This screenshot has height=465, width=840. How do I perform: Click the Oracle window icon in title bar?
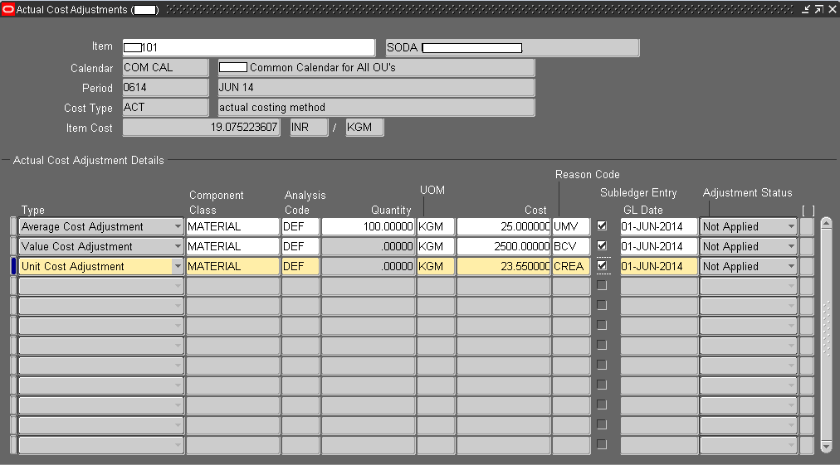8,9
